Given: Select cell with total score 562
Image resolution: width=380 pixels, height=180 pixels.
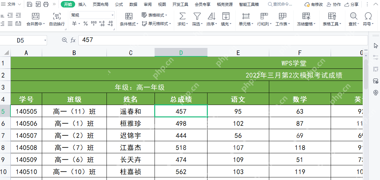Looking at the screenshot, I should 181,172.
